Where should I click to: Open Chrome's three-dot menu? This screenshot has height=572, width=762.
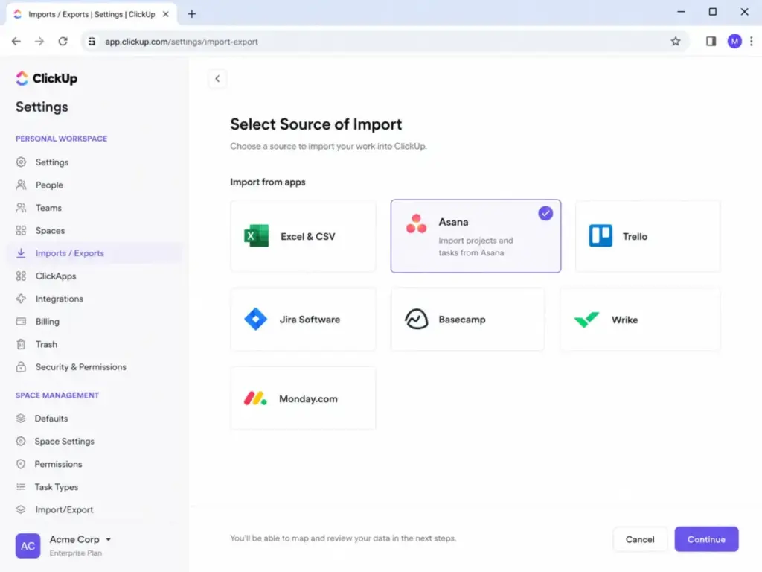(x=752, y=42)
